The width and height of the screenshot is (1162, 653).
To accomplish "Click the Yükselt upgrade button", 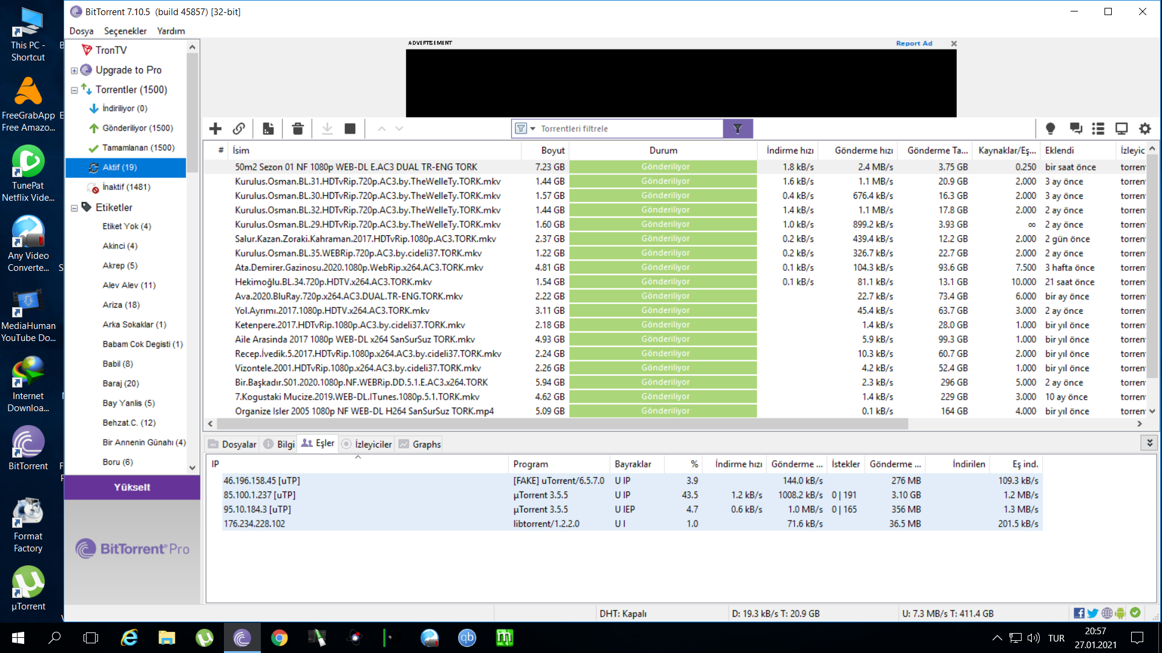I will point(132,487).
